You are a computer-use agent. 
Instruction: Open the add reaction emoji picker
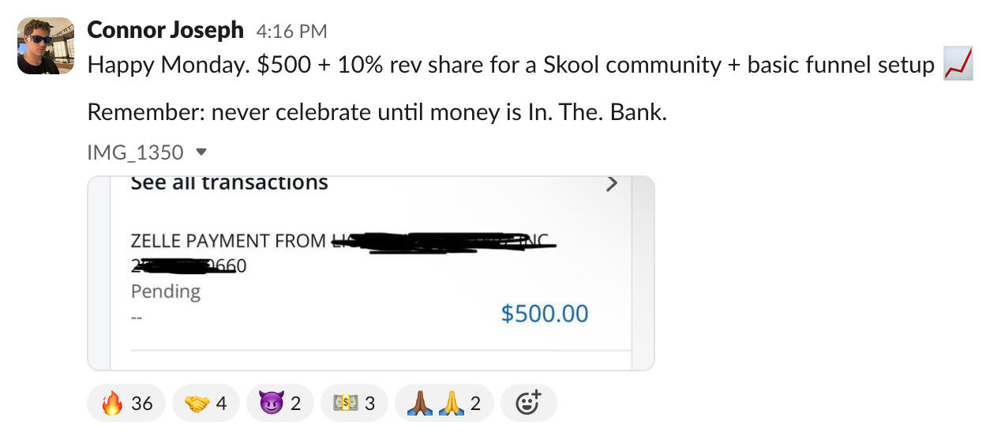[528, 404]
